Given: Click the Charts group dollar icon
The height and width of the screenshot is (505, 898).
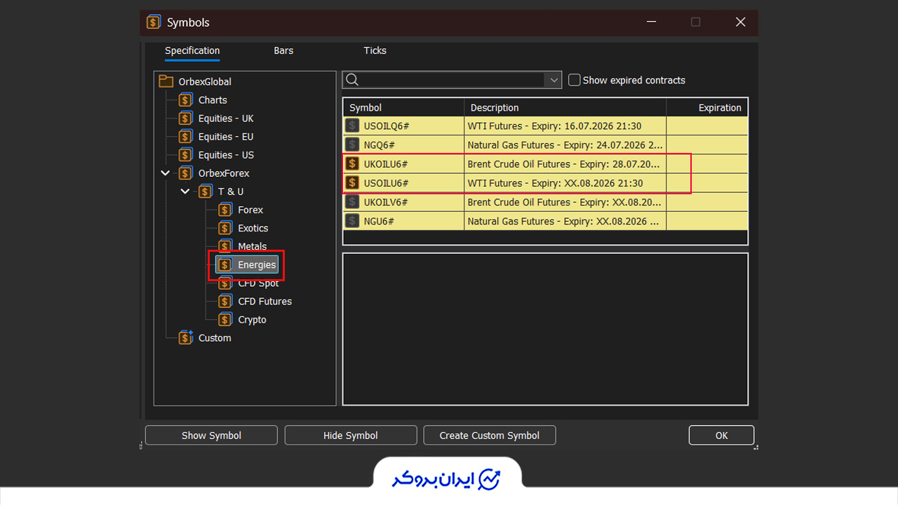Looking at the screenshot, I should (x=185, y=100).
